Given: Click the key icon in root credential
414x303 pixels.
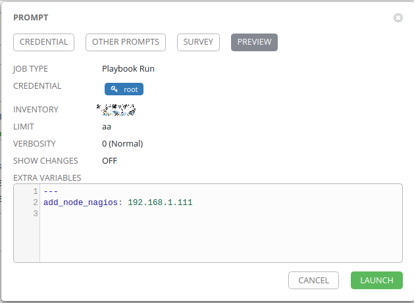Looking at the screenshot, I should 114,89.
